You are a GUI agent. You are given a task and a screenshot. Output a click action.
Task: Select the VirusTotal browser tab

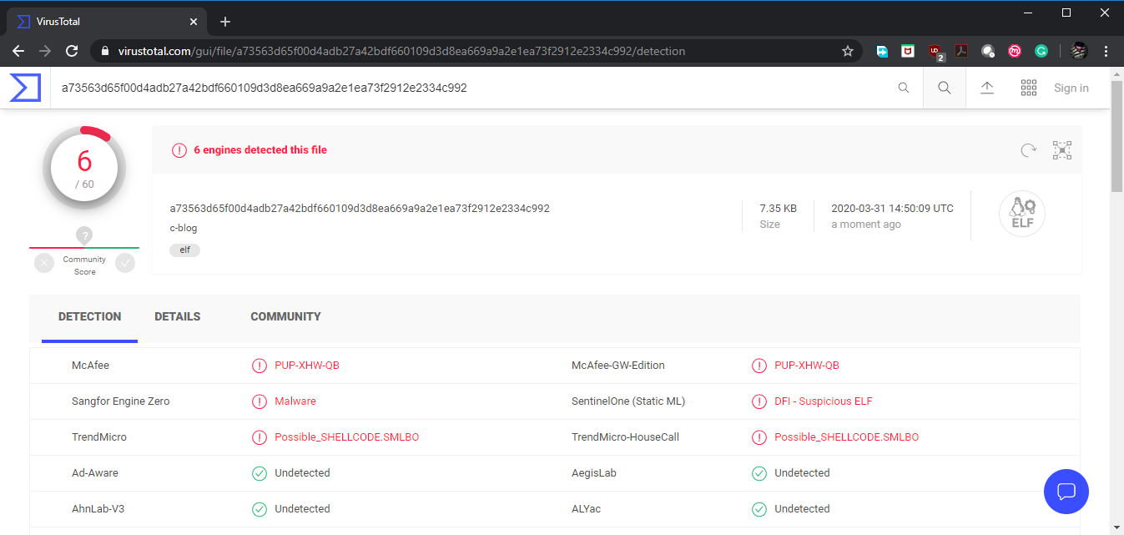108,22
